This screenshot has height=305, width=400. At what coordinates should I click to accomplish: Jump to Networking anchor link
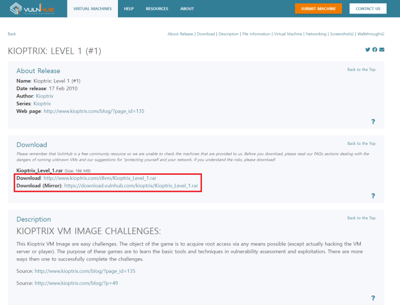[x=316, y=34]
